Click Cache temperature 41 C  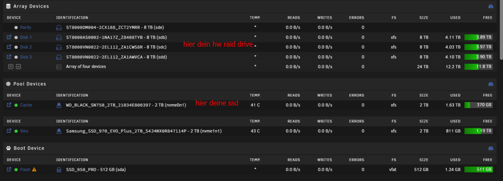[x=255, y=105]
